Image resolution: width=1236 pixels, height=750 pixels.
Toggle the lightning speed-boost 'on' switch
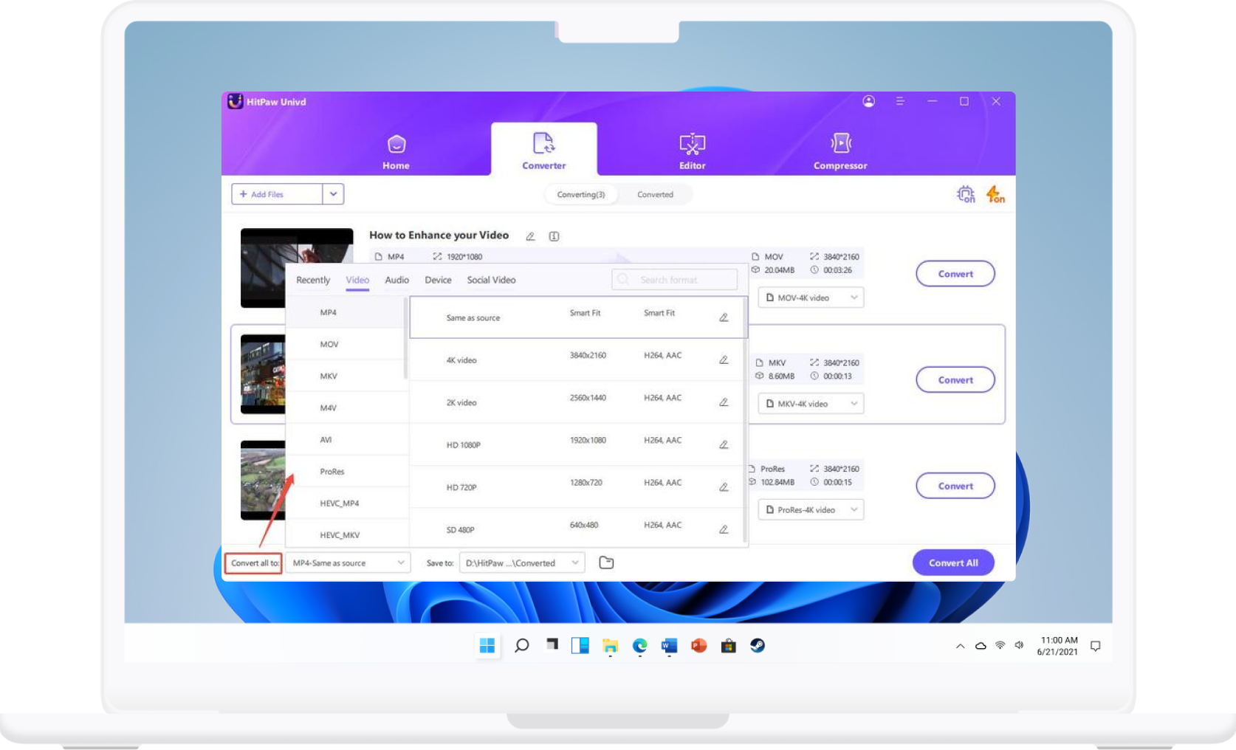[995, 194]
